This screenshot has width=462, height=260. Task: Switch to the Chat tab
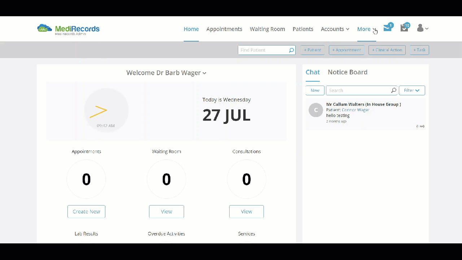click(x=313, y=72)
